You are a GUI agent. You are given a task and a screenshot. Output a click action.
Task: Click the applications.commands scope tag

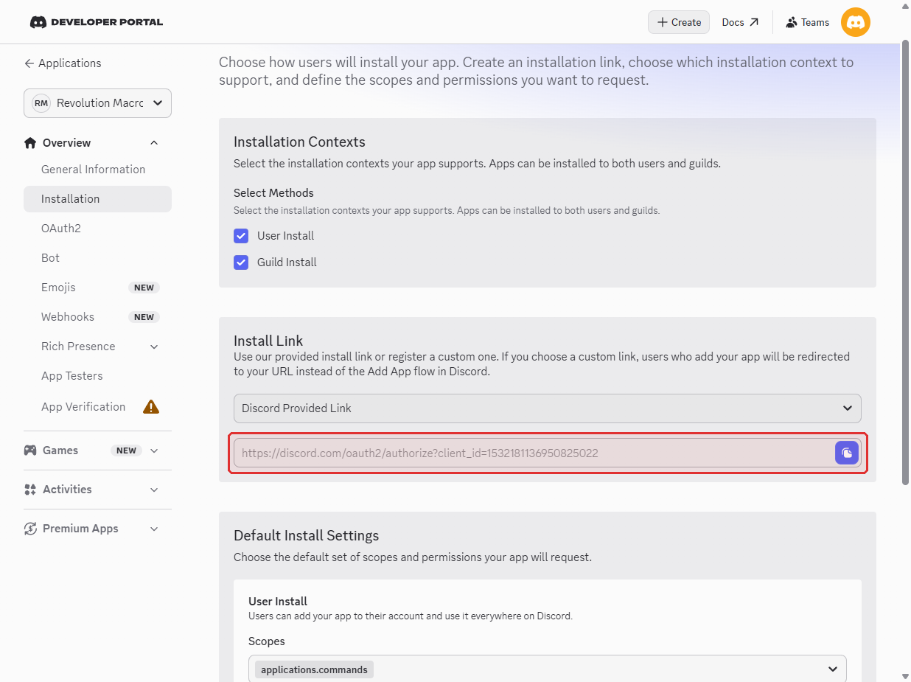point(314,669)
